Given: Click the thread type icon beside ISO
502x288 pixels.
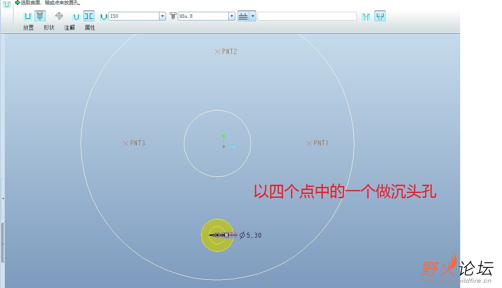Looking at the screenshot, I should 104,16.
